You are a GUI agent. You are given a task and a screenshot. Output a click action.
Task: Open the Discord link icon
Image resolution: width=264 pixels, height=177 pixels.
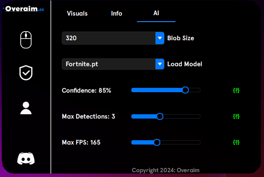point(26,158)
